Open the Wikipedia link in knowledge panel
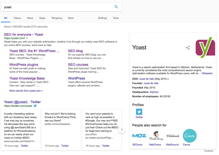 207,73
